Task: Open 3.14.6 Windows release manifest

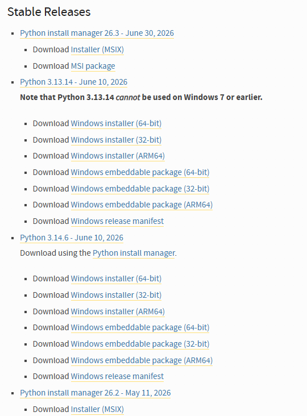Action: tap(117, 376)
